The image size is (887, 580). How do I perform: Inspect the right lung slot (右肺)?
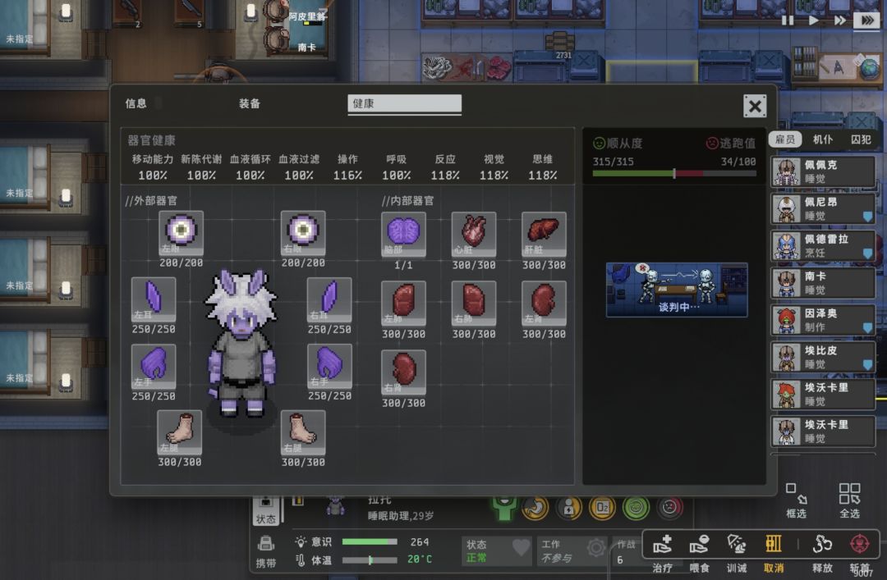click(x=474, y=304)
